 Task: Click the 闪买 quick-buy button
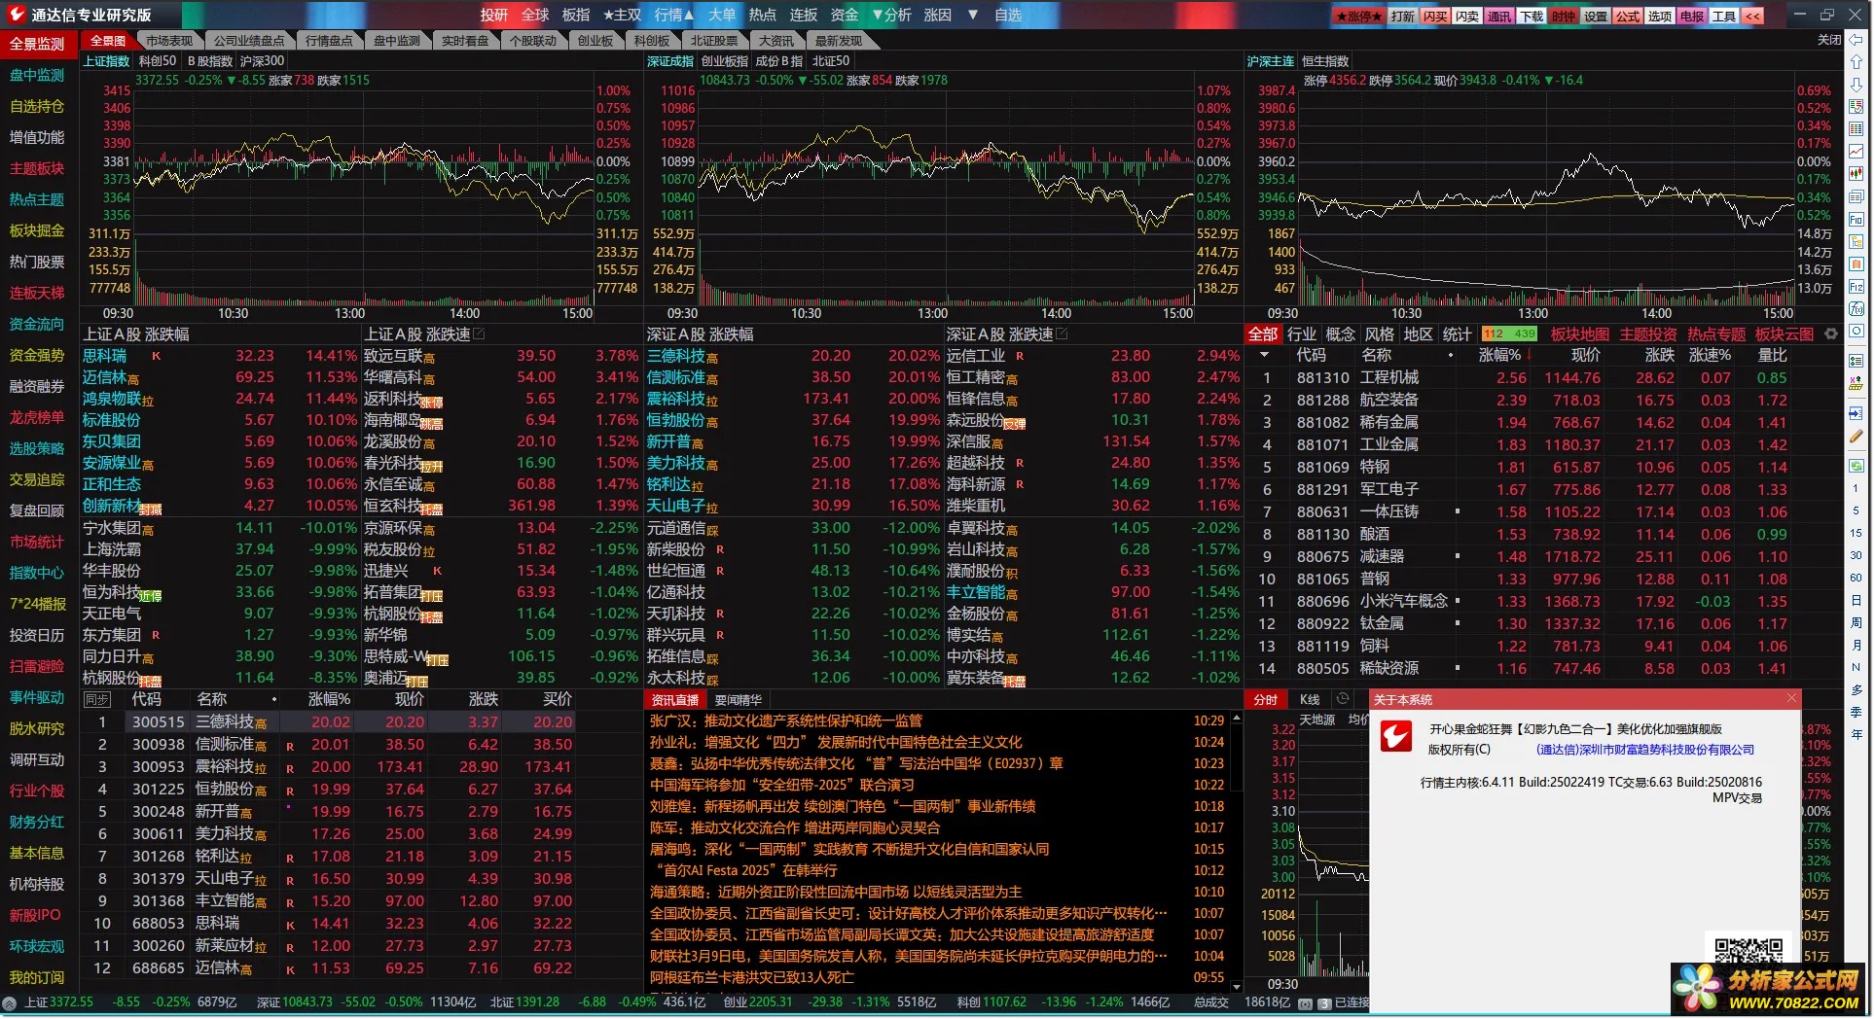[1435, 16]
